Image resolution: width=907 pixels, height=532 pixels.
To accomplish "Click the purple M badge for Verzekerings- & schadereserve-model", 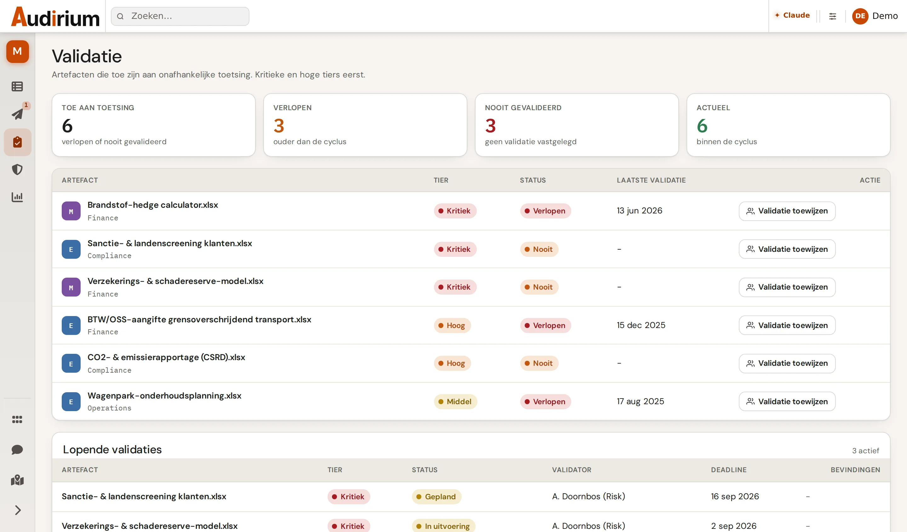I will coord(71,287).
